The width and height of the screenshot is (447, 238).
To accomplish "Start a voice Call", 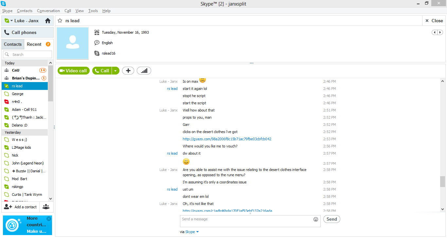I will (102, 71).
